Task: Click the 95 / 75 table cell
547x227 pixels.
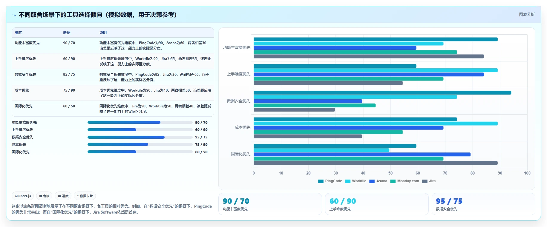Action: [69, 75]
